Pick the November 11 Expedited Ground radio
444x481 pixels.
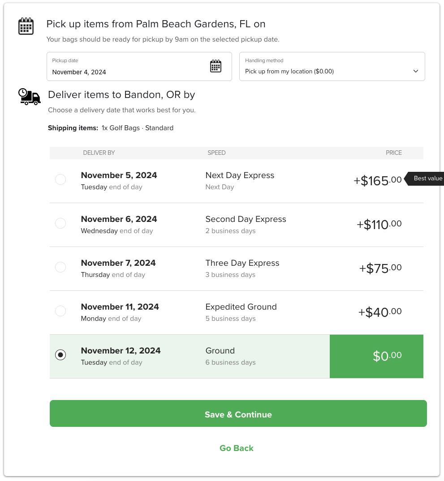[x=60, y=311]
